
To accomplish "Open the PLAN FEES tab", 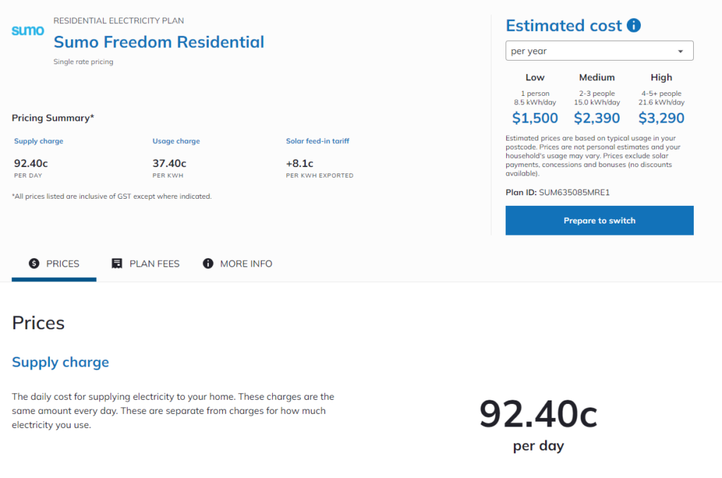I will 145,264.
